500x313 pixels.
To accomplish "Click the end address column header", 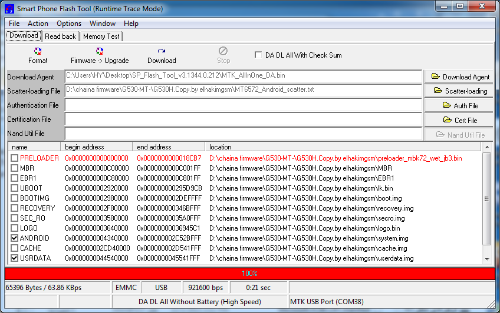I will [x=169, y=147].
